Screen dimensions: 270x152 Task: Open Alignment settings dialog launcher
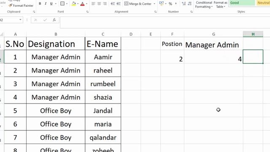coord(156,12)
